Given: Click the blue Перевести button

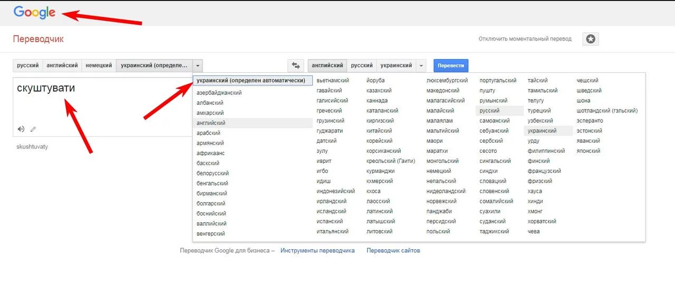Looking at the screenshot, I should click(451, 66).
